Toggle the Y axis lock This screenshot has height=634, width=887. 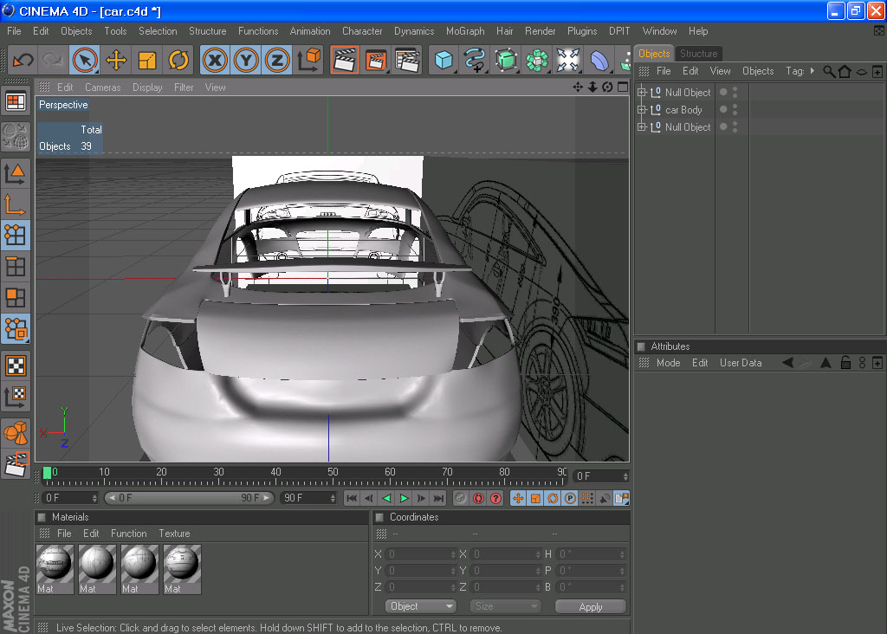[x=246, y=60]
